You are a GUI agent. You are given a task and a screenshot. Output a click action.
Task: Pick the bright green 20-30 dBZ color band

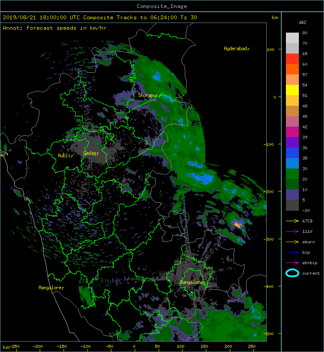(x=292, y=174)
